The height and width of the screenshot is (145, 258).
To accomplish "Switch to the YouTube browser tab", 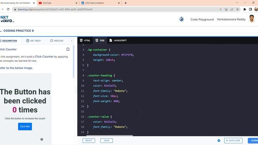I will (58, 3).
